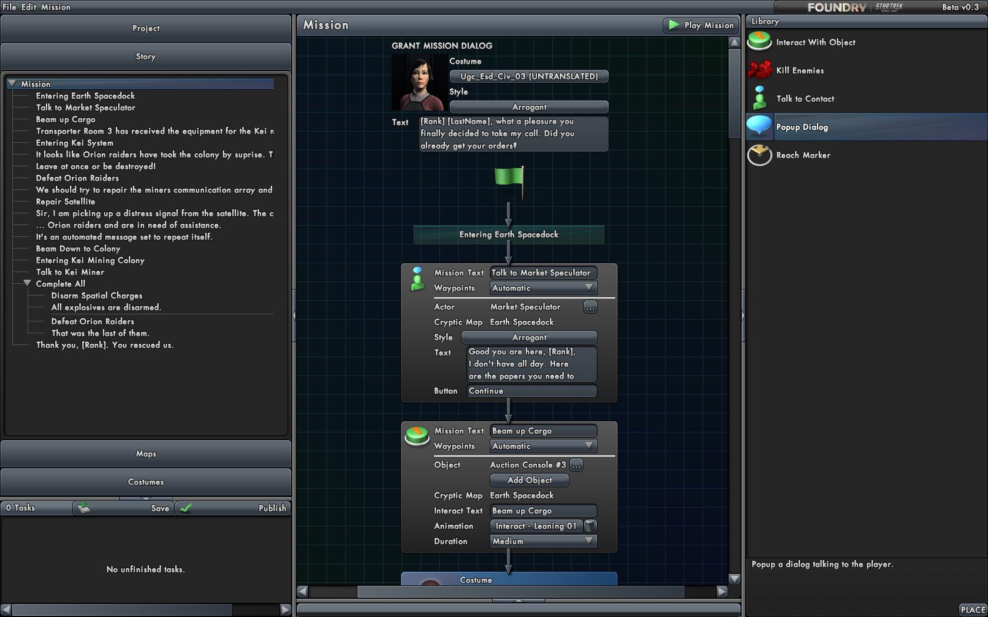Open Waypoints dropdown in Talk to Market Speculator node
Viewport: 988px width, 617px height.
[x=543, y=288]
